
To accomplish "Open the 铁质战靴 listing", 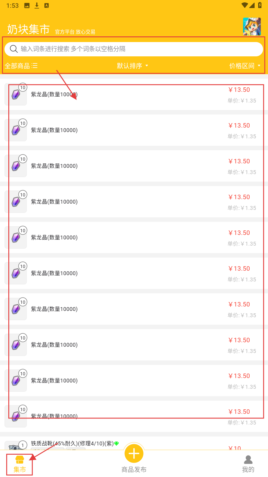I will pos(72,444).
